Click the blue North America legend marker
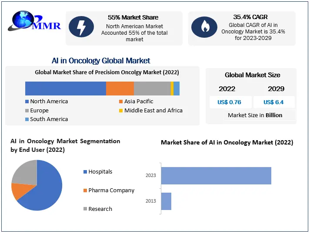Viewport: 310px width, 233px height. click(x=27, y=102)
